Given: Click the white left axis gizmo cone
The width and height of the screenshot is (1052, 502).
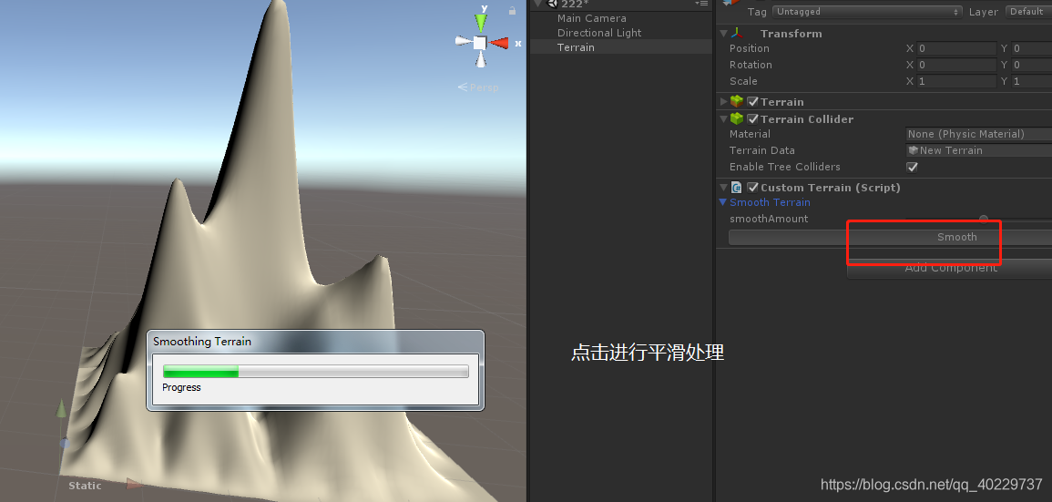Looking at the screenshot, I should point(464,41).
